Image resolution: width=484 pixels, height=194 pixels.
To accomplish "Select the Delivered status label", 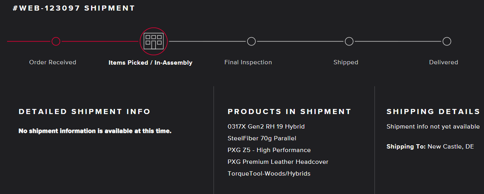I will point(444,62).
